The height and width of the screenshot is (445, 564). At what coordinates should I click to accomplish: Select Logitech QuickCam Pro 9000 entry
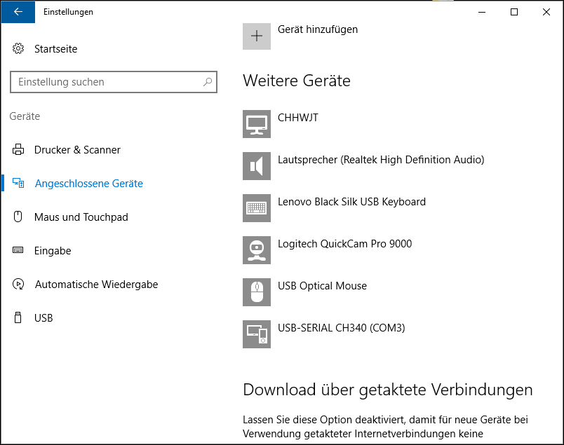click(x=344, y=244)
